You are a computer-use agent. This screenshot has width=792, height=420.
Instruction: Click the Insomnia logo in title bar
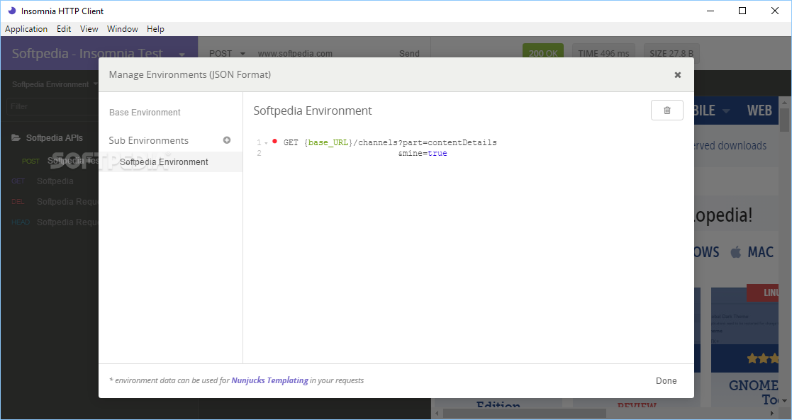[x=11, y=11]
